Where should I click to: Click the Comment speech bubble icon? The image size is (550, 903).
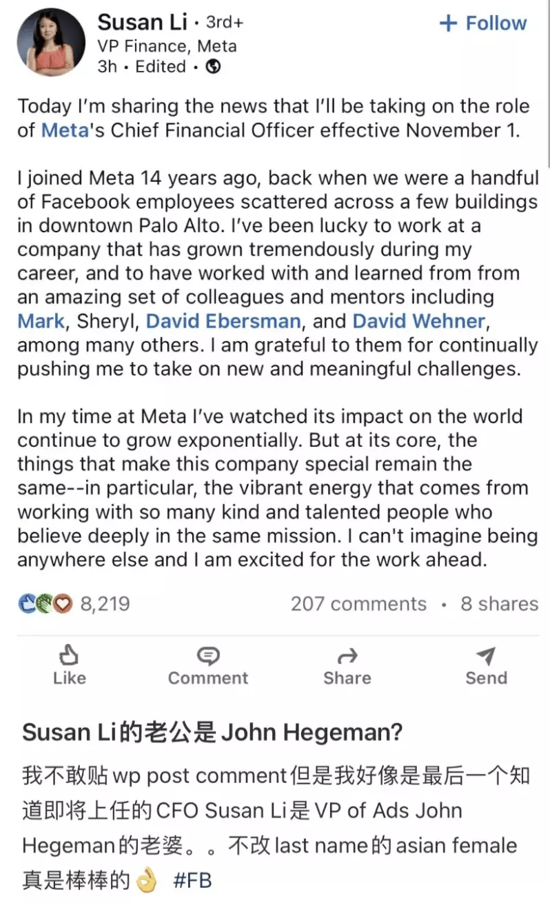(x=207, y=654)
